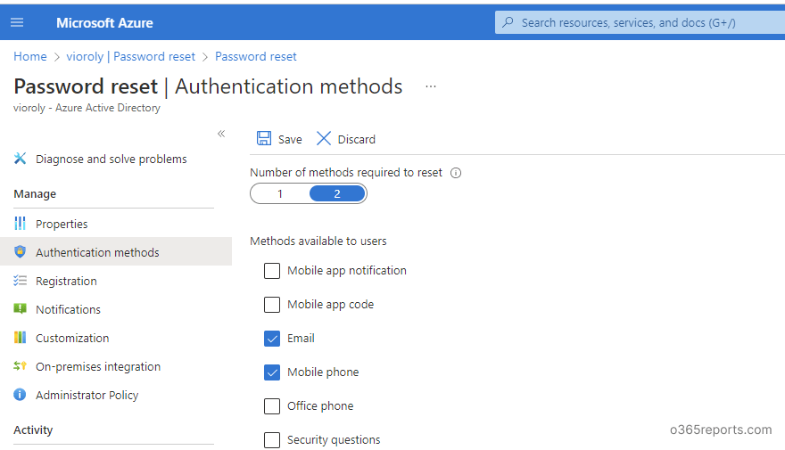
Task: Click the Methods available to users label
Action: (x=318, y=241)
